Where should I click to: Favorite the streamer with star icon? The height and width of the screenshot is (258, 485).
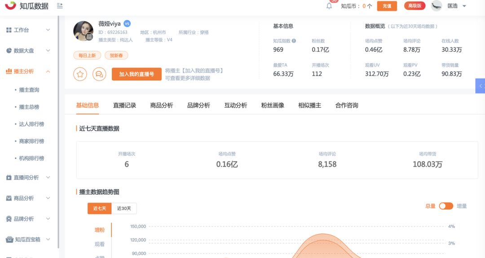(80, 74)
